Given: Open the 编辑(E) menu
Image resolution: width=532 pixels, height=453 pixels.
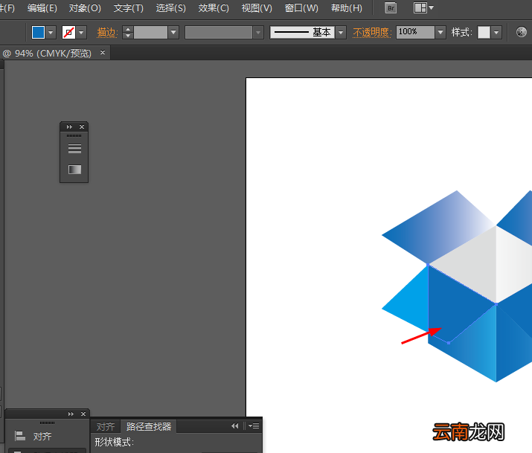Looking at the screenshot, I should coord(42,7).
